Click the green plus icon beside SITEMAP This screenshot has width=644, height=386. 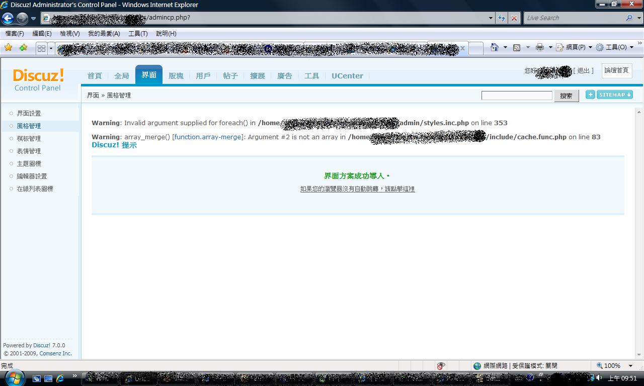(x=590, y=94)
